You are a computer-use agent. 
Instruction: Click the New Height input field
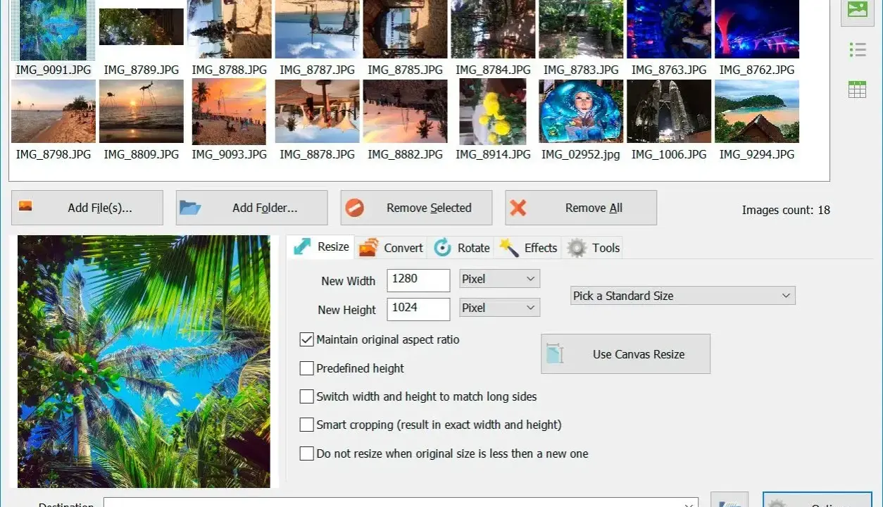pos(418,309)
